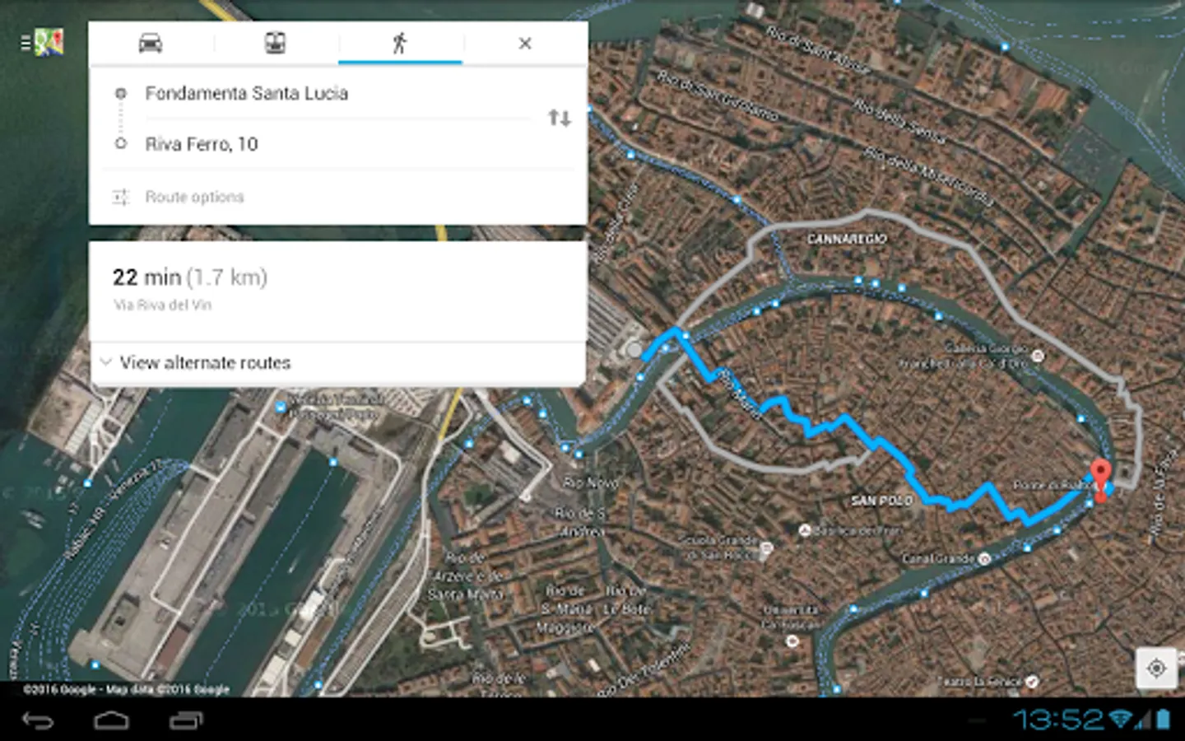Select the walking directions tab
This screenshot has height=741, width=1185.
(400, 43)
